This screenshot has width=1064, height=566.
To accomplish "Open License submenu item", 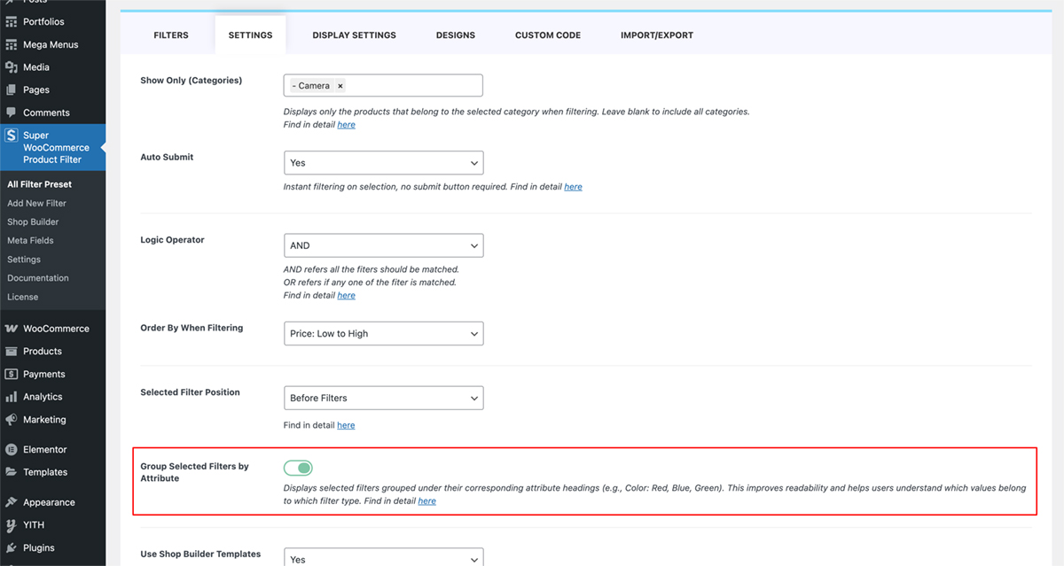I will (x=23, y=297).
